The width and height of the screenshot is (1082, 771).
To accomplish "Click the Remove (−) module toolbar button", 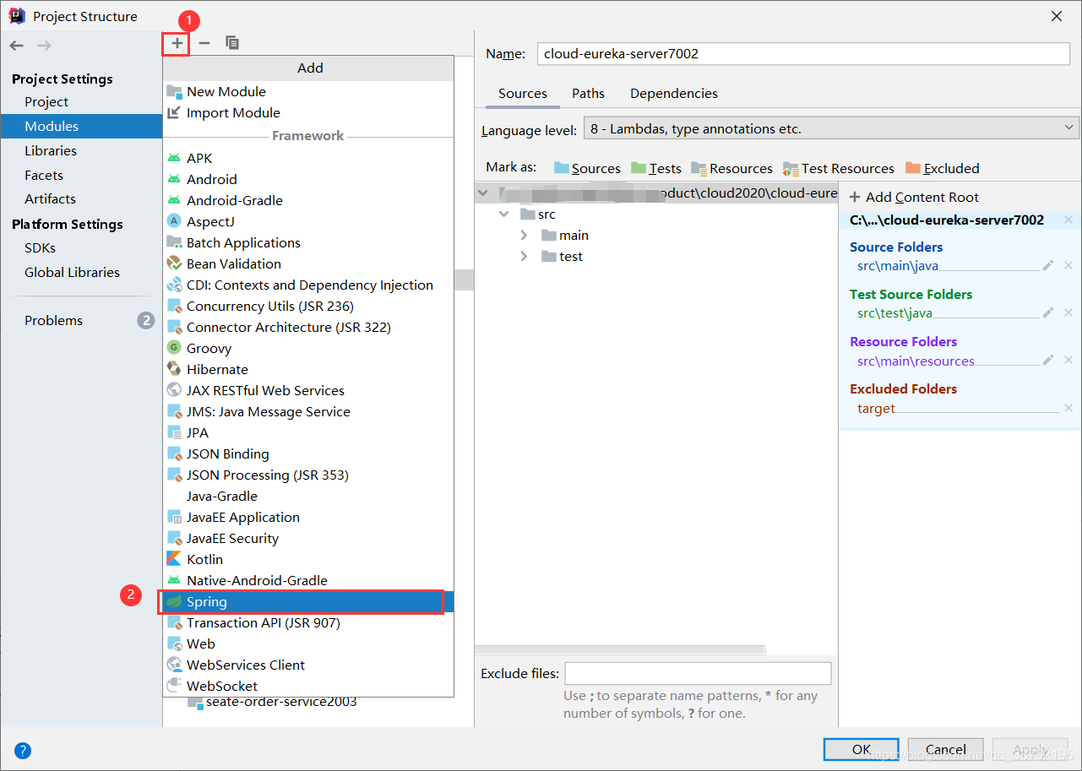I will pos(204,42).
